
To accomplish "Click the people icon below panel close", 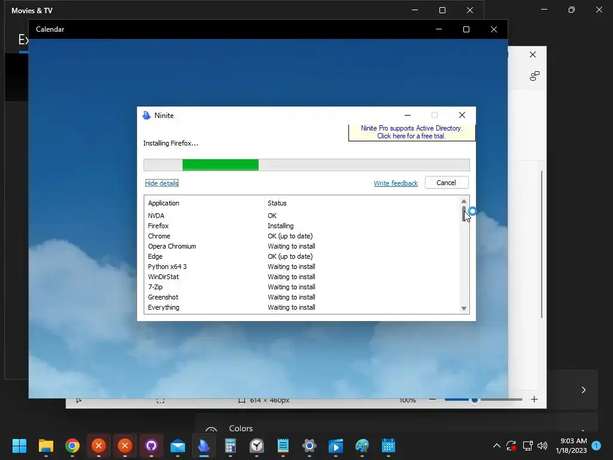I will click(x=535, y=76).
